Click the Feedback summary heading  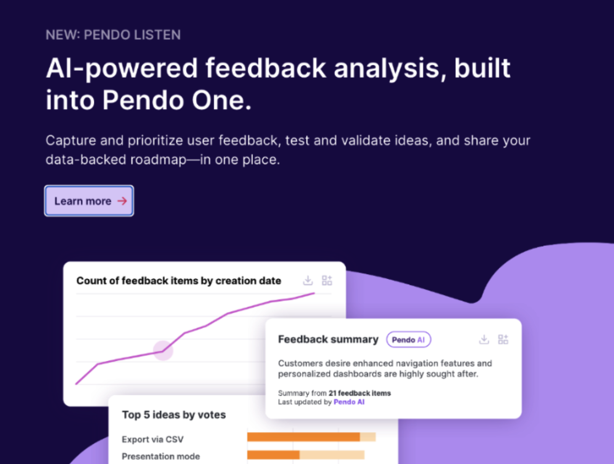(x=328, y=339)
